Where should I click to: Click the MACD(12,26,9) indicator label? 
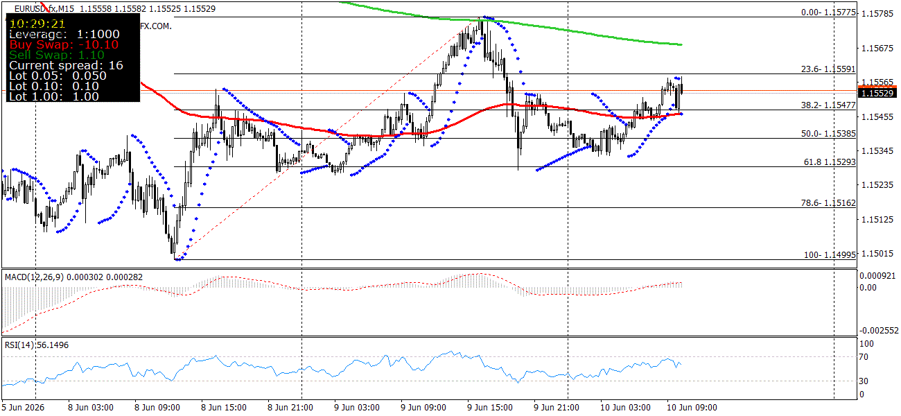(x=73, y=277)
